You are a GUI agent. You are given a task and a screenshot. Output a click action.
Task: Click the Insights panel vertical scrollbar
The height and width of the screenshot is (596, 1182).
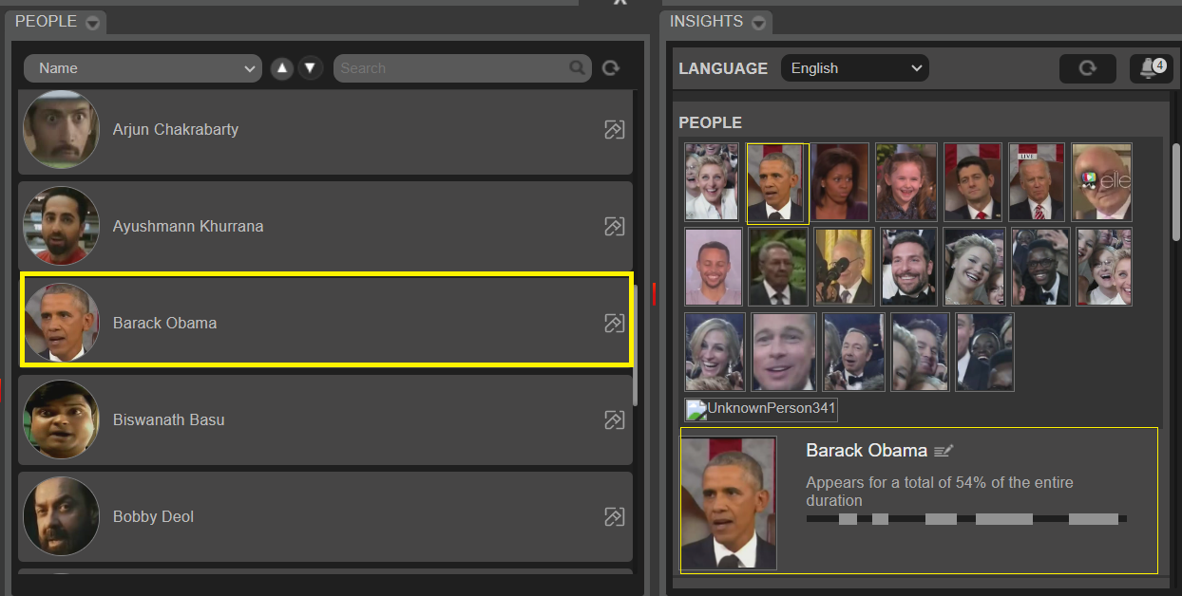point(1176,192)
